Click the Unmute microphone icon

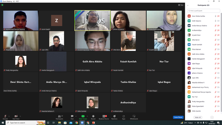(x=5, y=116)
